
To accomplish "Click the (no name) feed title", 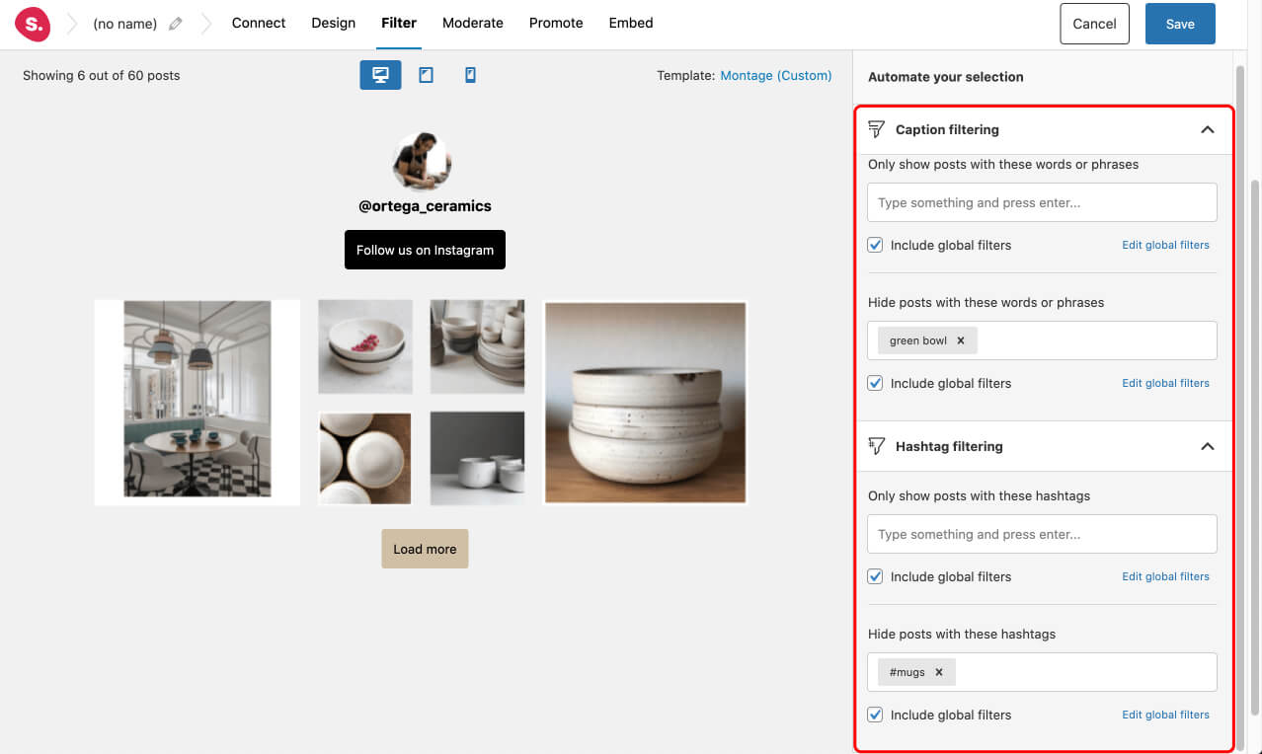I will point(124,24).
